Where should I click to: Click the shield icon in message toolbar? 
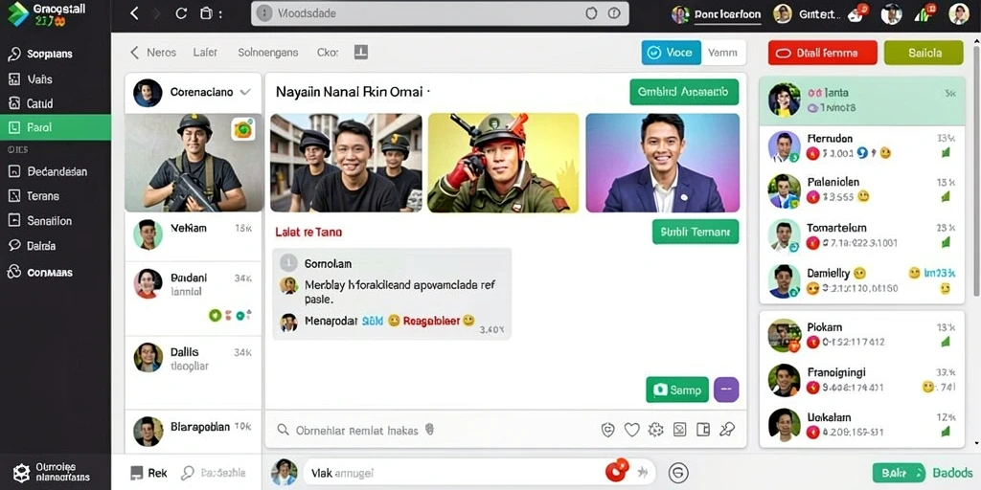pyautogui.click(x=607, y=430)
